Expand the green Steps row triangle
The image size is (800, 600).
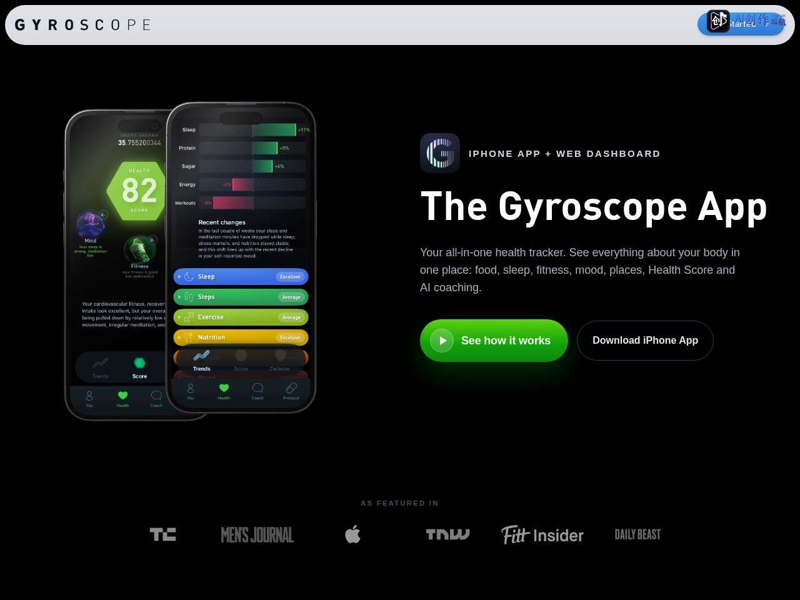pyautogui.click(x=179, y=297)
